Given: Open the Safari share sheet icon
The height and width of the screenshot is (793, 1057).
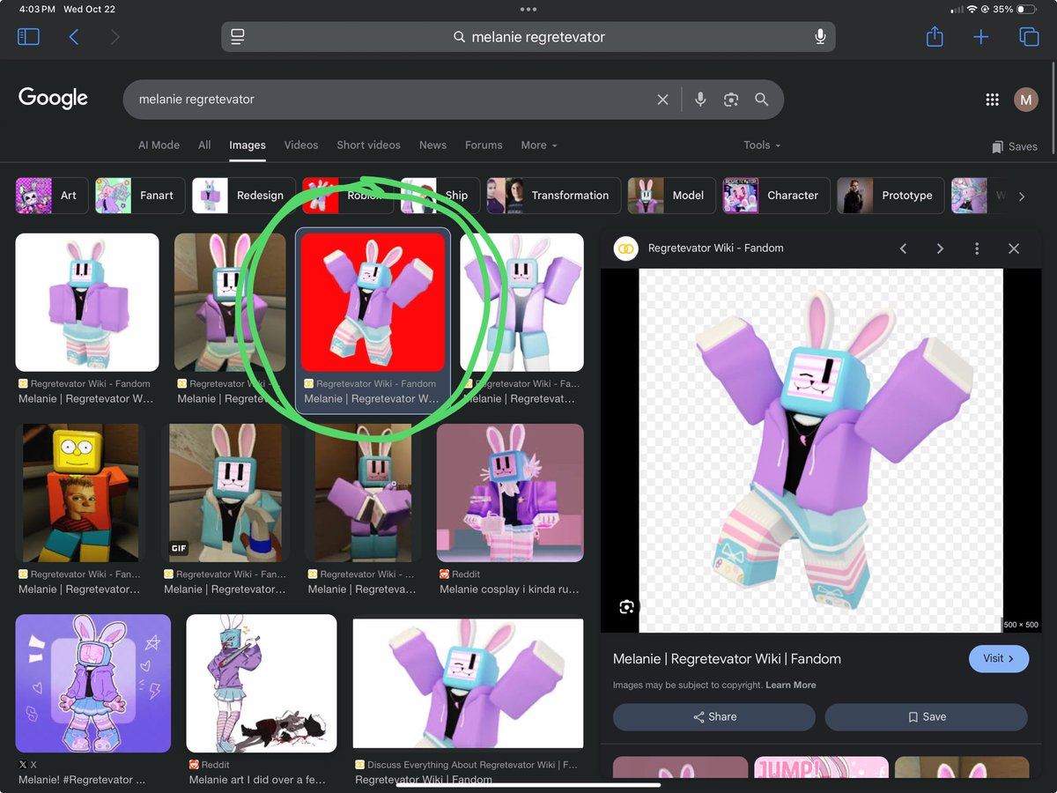Looking at the screenshot, I should tap(935, 36).
